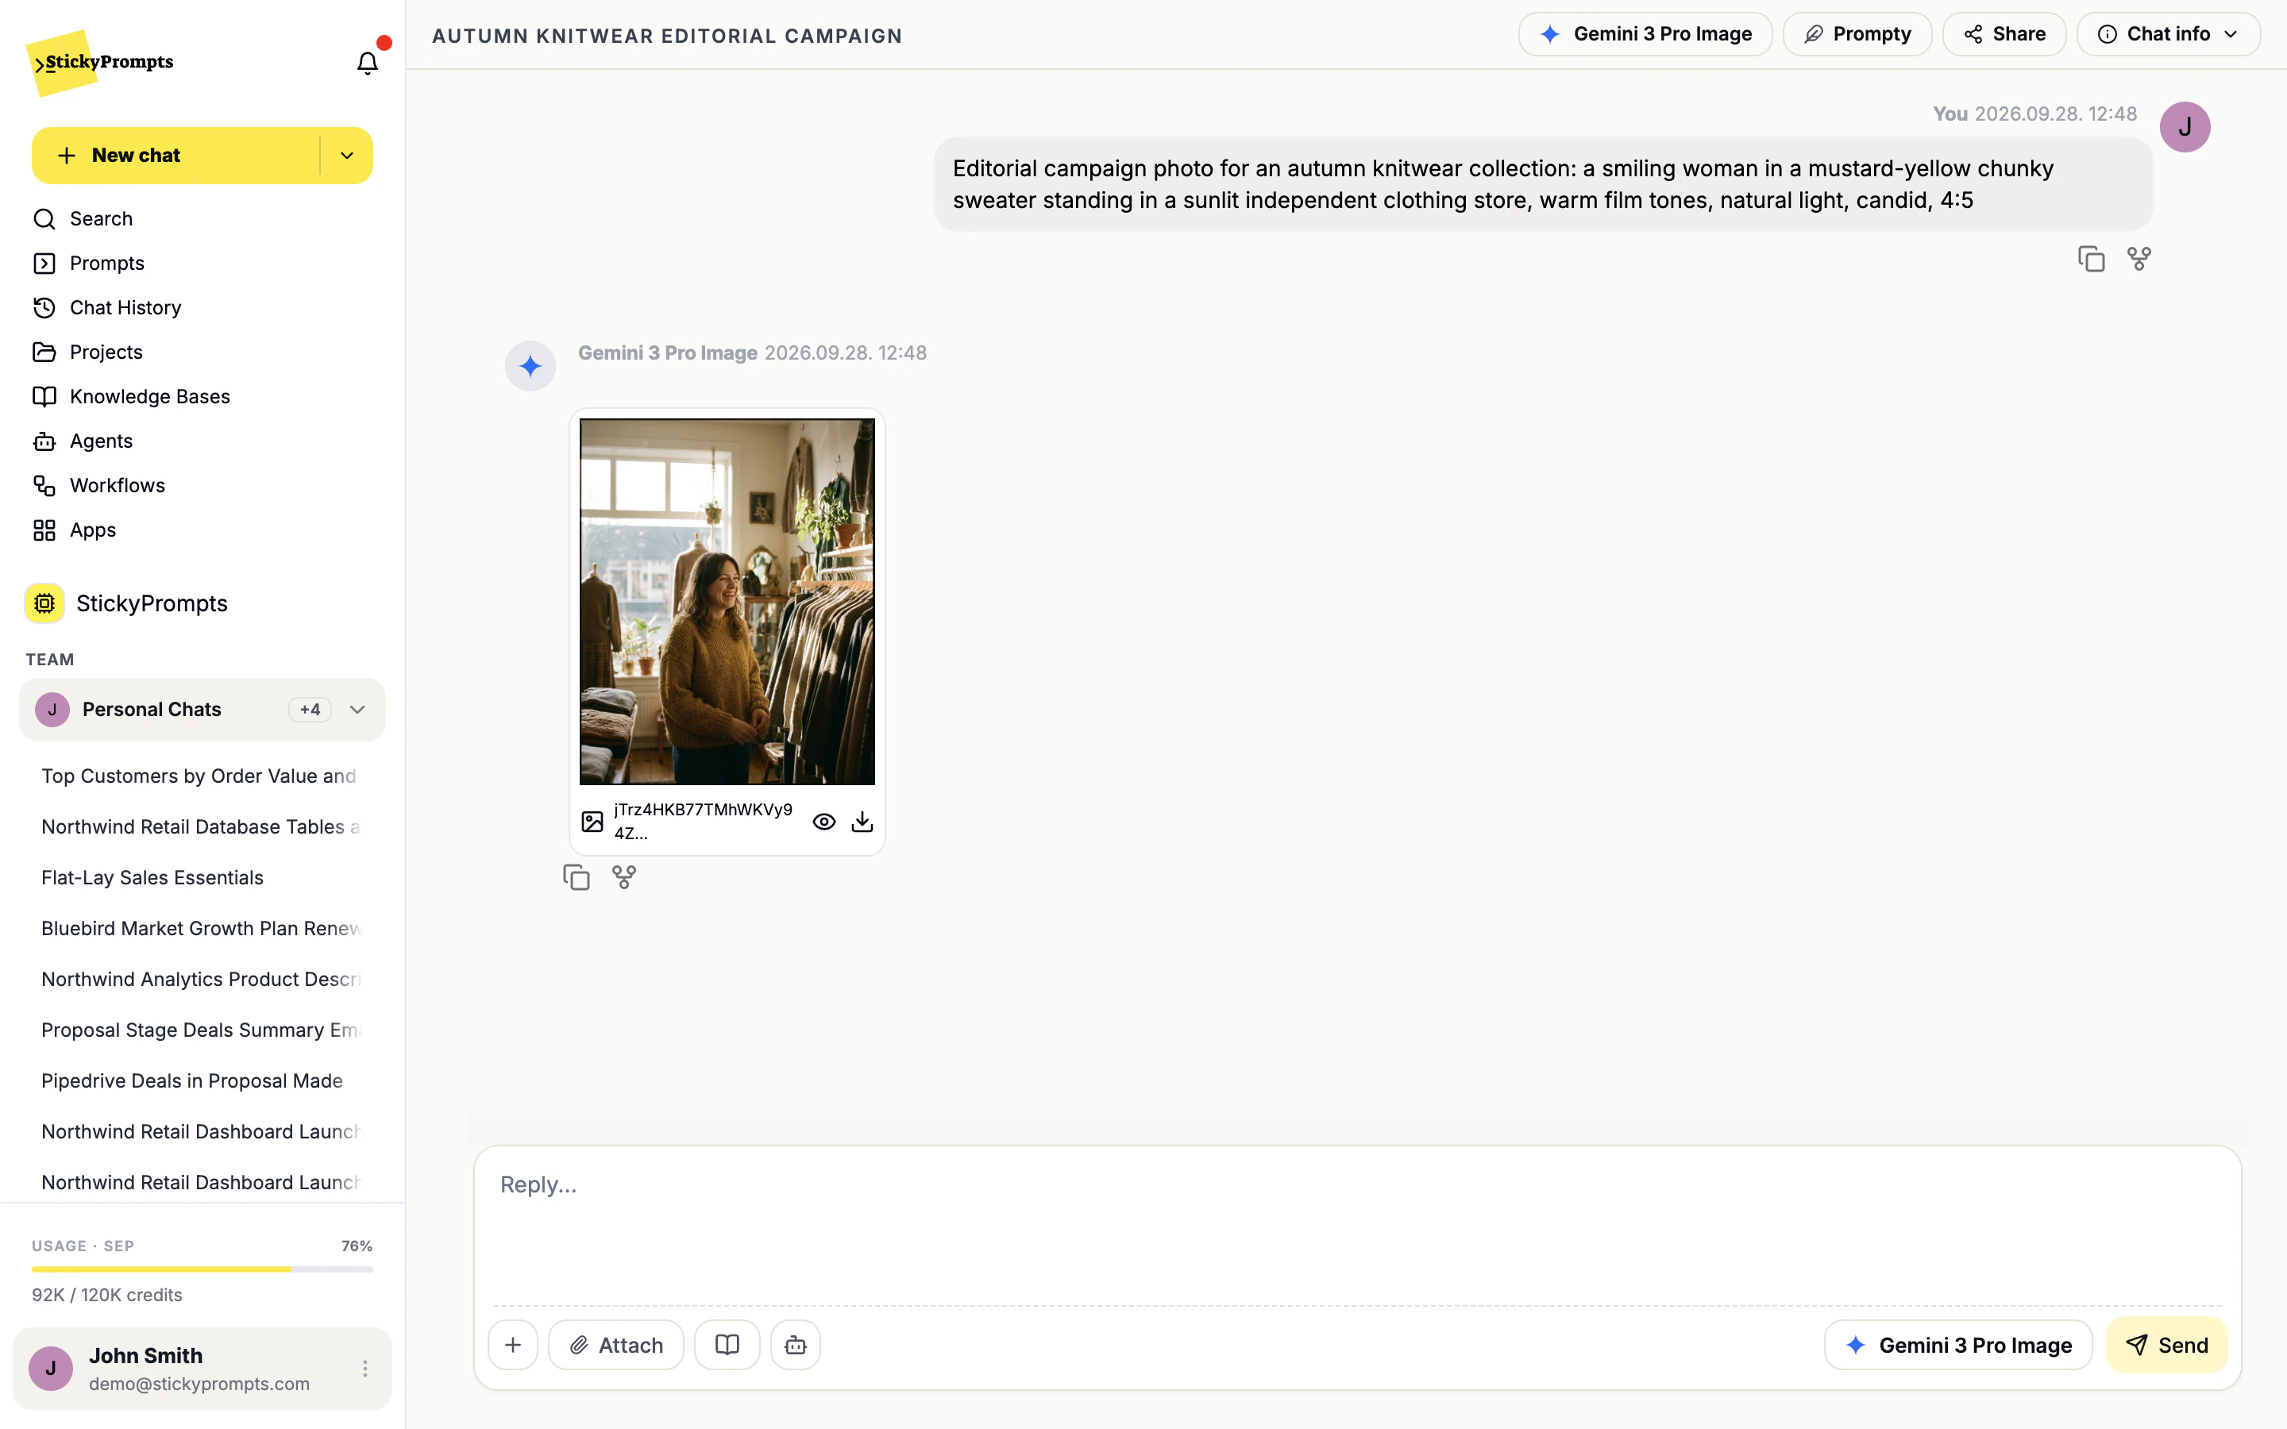
Task: Open agent robot icon in reply bar
Action: [x=796, y=1344]
